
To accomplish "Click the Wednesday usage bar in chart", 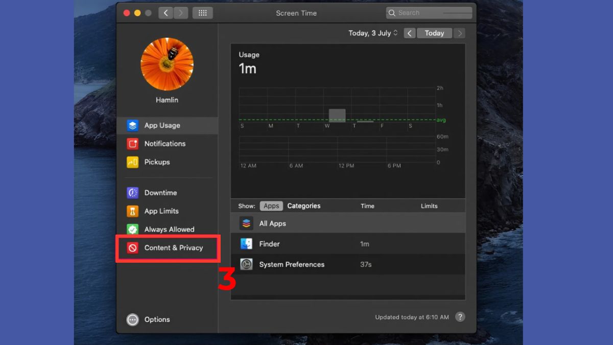I will click(337, 116).
